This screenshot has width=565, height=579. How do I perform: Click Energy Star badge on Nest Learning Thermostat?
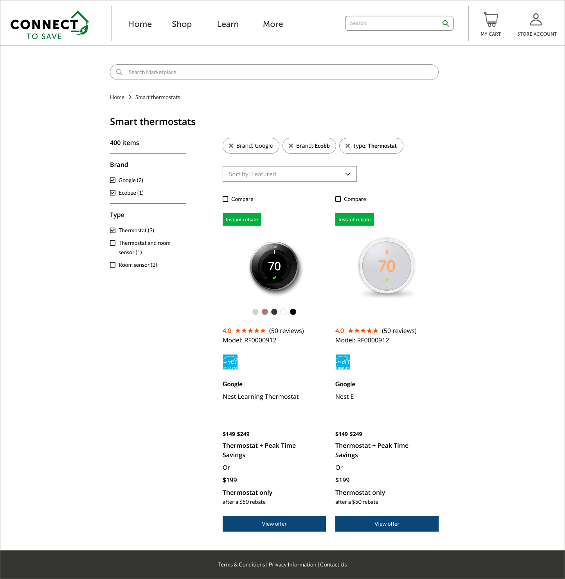(230, 362)
